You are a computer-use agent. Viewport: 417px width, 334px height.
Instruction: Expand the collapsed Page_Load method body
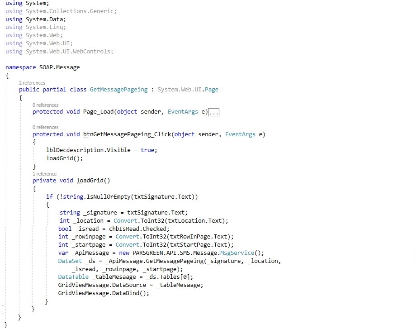tap(213, 112)
